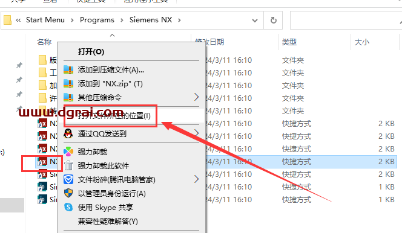Select the first teal Si shortcut icon
Screen dimensions: 402x233
[42, 187]
